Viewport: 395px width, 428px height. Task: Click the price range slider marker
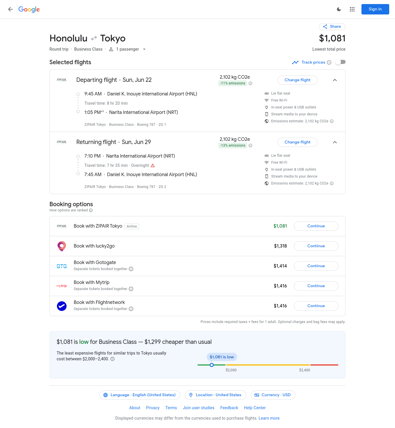coord(212,365)
